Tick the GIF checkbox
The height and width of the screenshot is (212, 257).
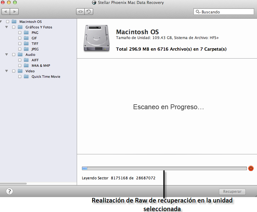coord(20,38)
